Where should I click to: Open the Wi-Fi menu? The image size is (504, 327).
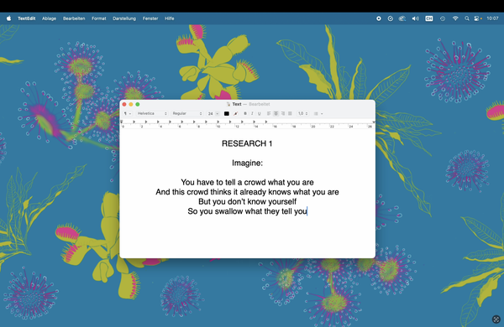(x=455, y=18)
